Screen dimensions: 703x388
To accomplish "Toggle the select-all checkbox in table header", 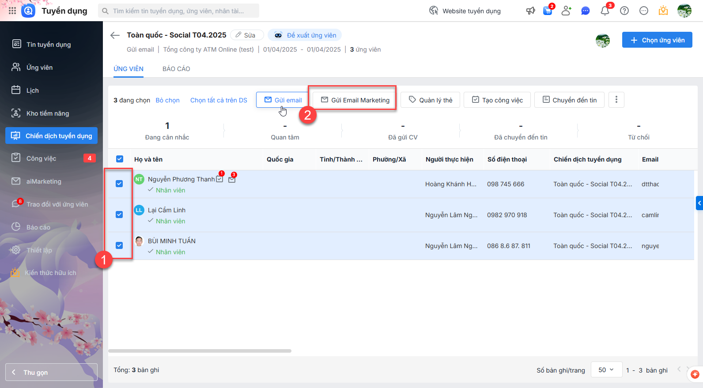I will tap(120, 159).
